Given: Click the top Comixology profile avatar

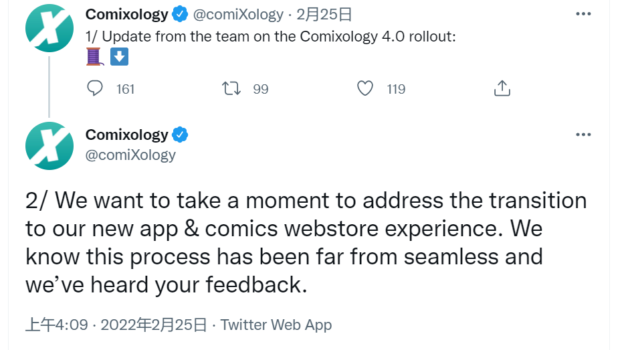Looking at the screenshot, I should click(x=49, y=27).
